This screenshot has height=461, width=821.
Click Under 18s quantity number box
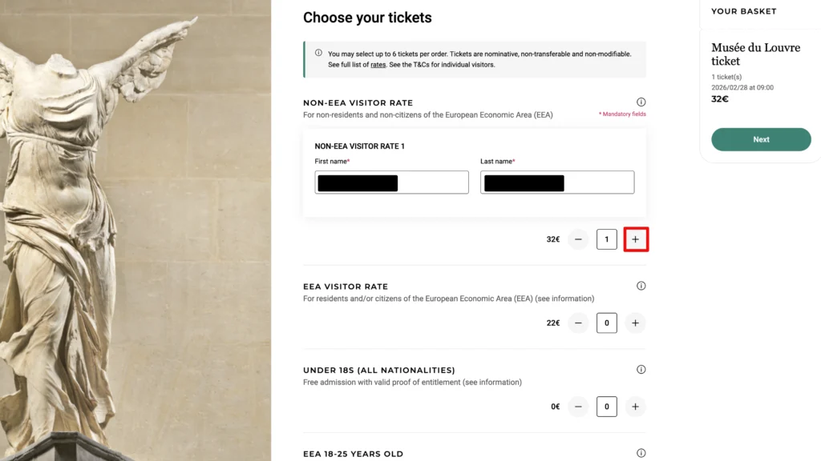point(606,407)
